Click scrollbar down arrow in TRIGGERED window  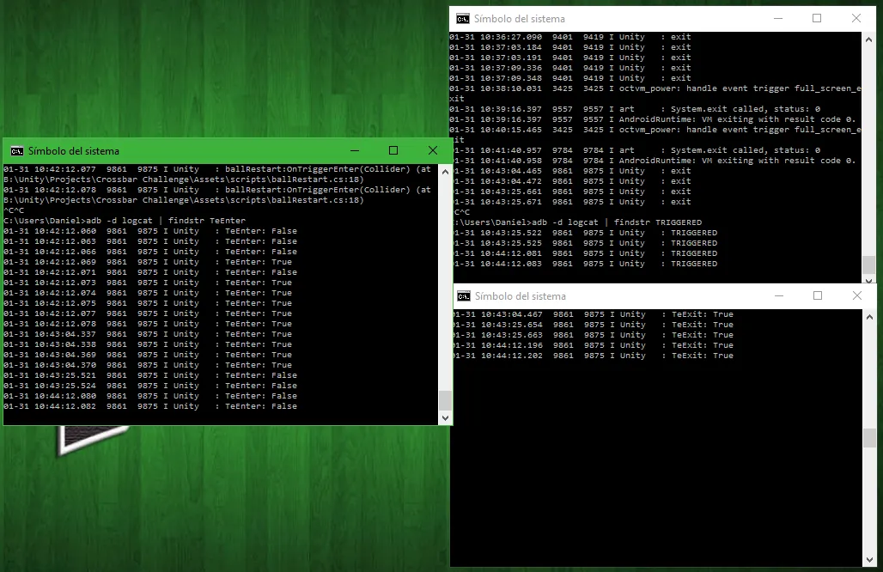[869, 280]
